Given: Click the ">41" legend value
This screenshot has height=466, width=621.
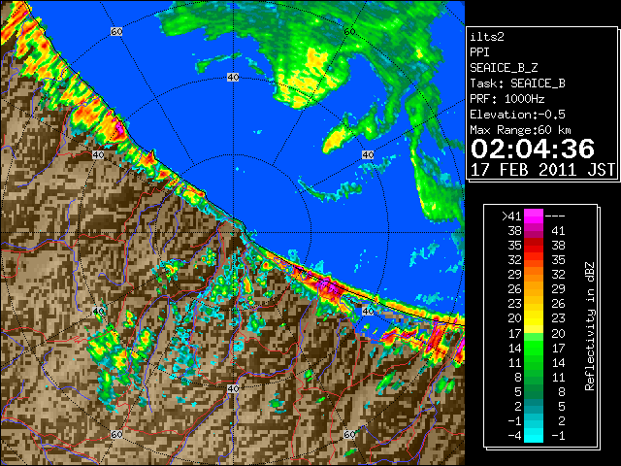Looking at the screenshot, I should tap(511, 216).
